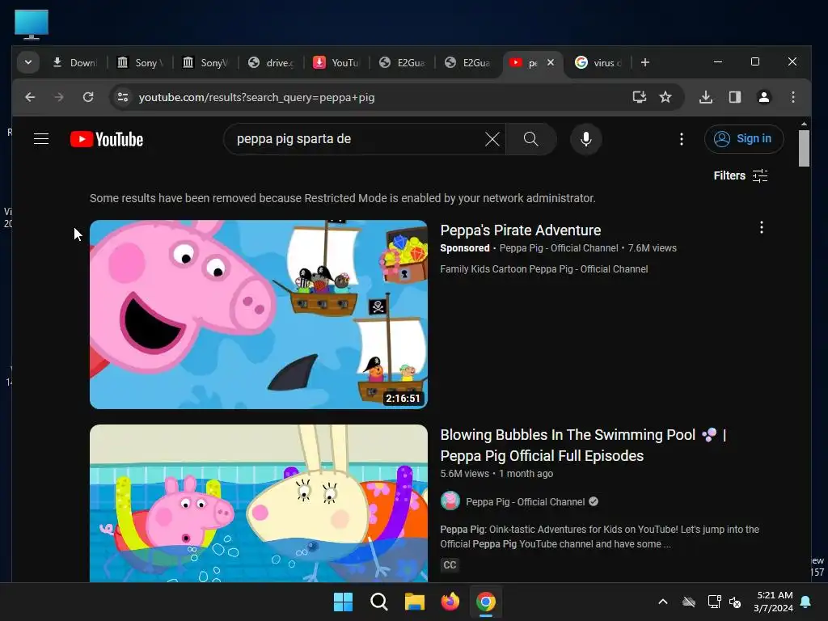Image resolution: width=828 pixels, height=621 pixels.
Task: Clear the YouTube search query
Action: coord(492,139)
